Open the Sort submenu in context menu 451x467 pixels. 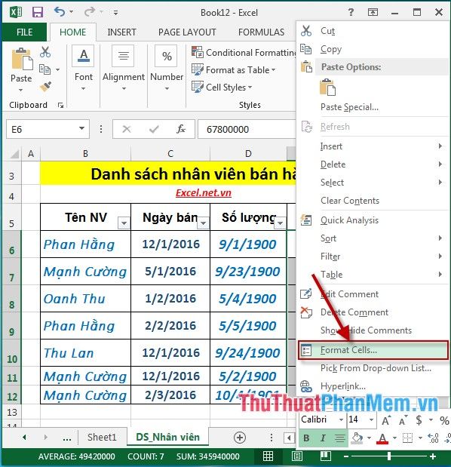(x=373, y=238)
